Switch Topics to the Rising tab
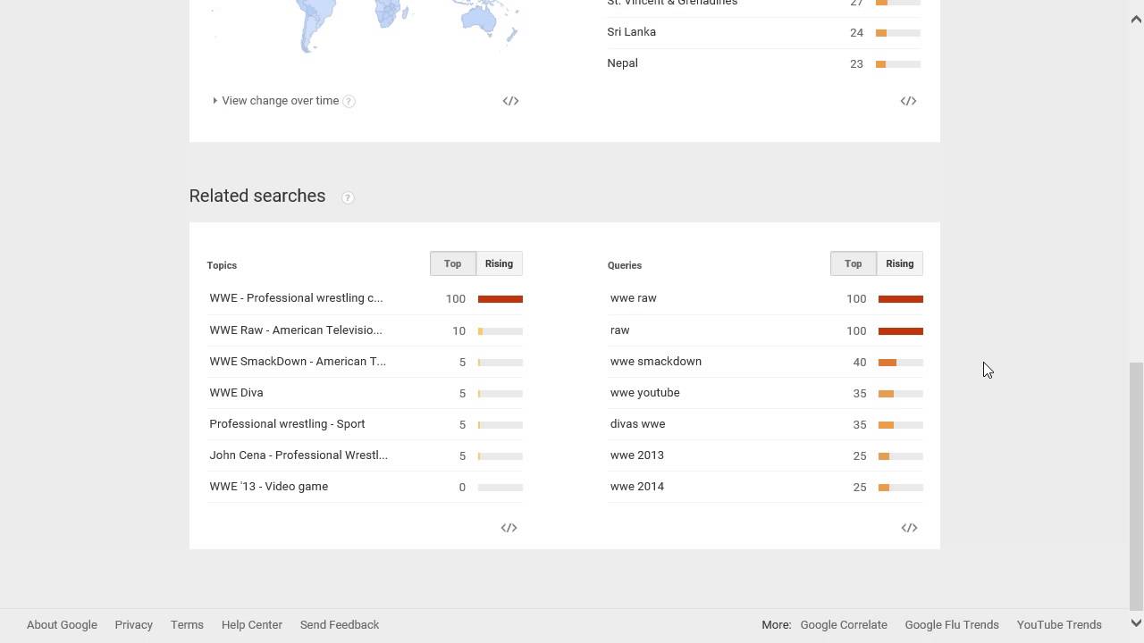Screen dimensions: 1144x643 pos(499,263)
